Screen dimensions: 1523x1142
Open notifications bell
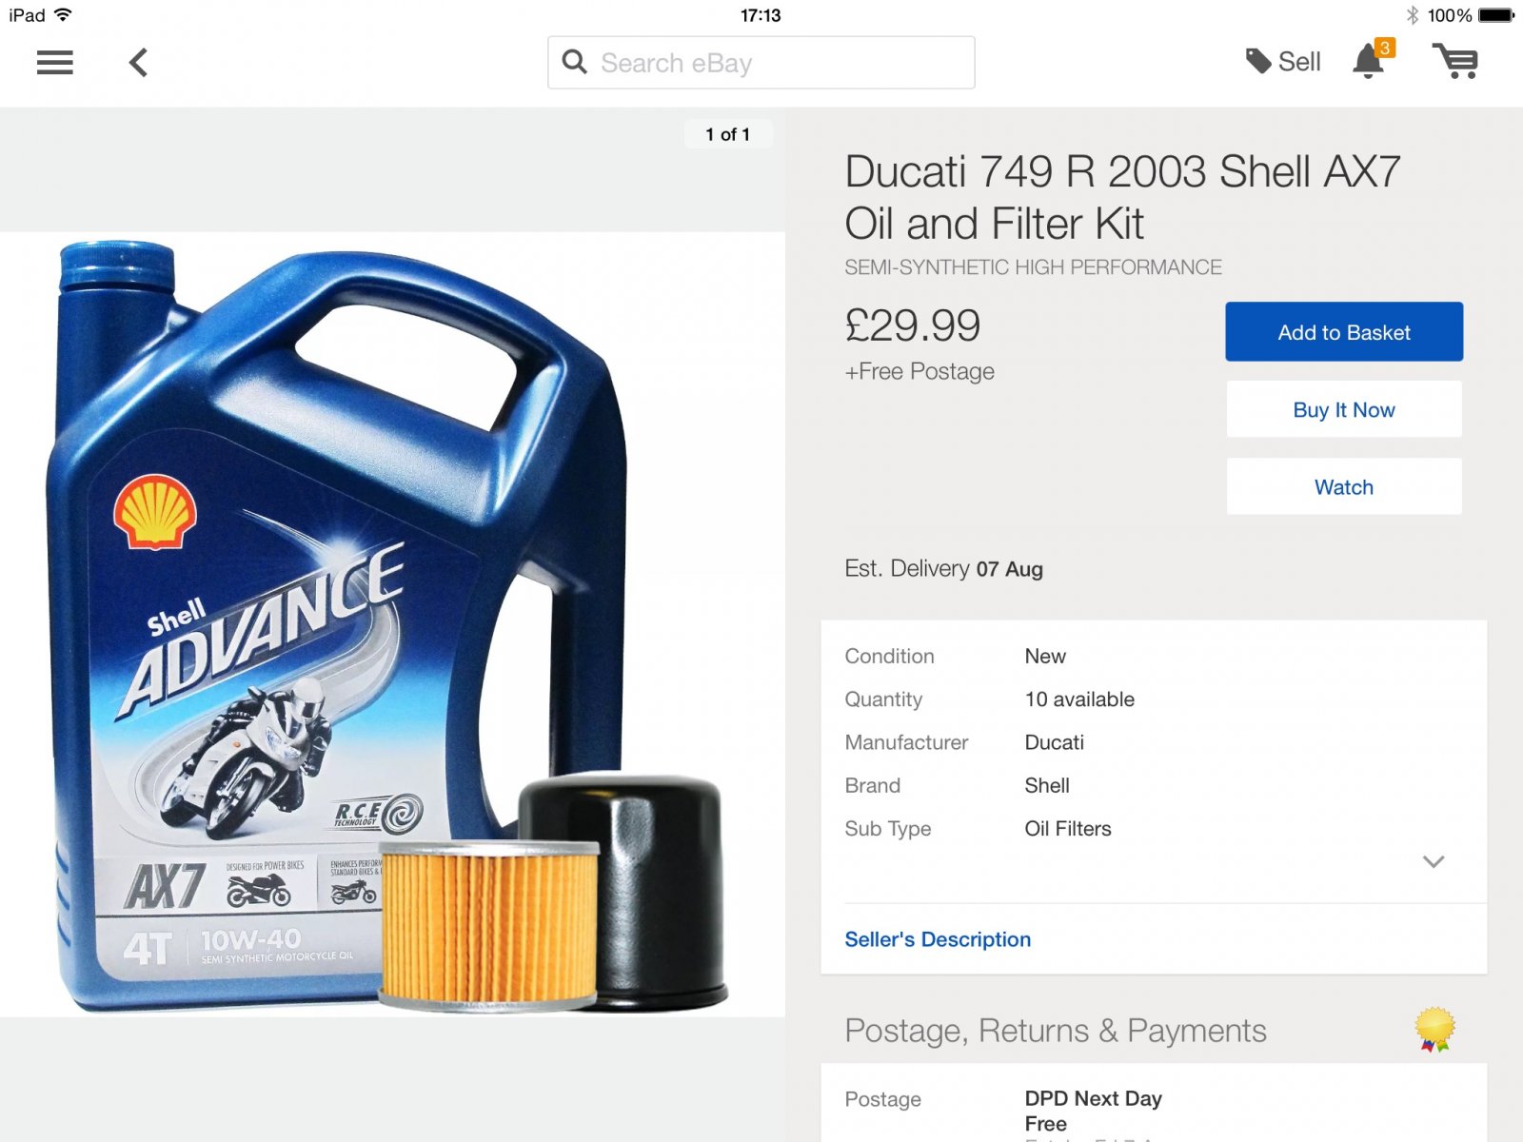[1368, 62]
